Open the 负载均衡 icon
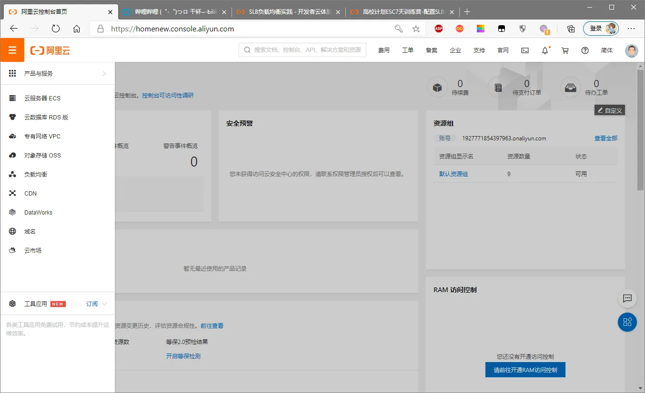Viewport: 645px width, 393px height. point(13,174)
